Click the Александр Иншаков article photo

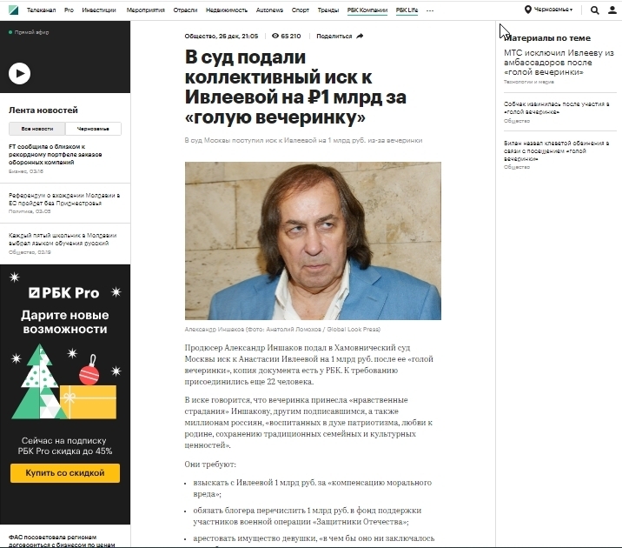pyautogui.click(x=313, y=241)
